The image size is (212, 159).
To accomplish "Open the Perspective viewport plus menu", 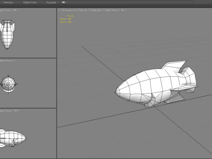I will [x=61, y=10].
